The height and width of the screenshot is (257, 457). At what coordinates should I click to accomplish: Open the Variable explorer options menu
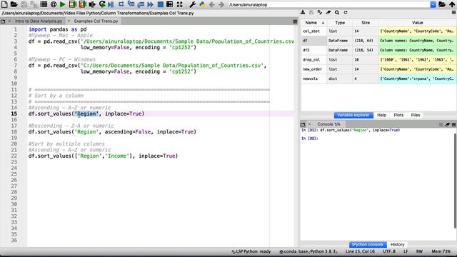click(x=454, y=13)
